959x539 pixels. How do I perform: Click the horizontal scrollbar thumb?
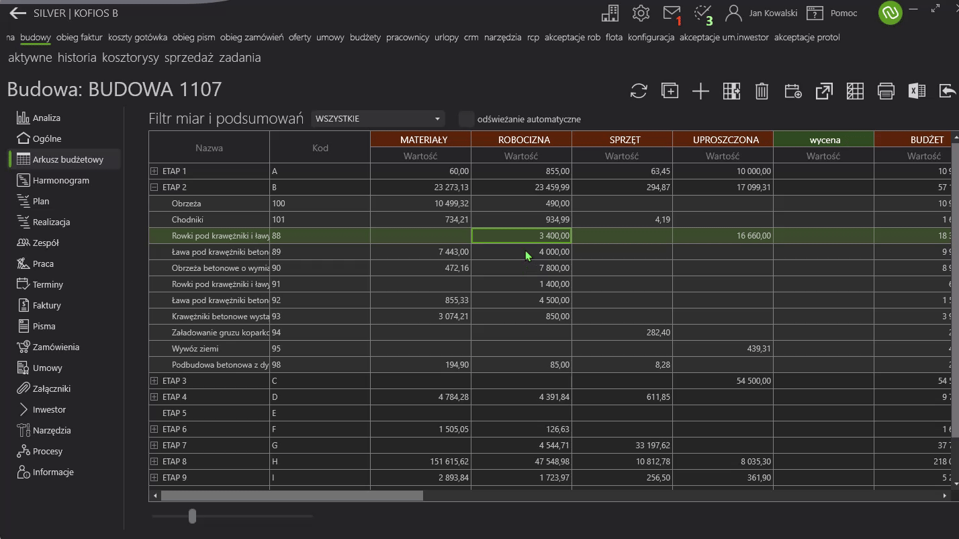click(x=292, y=495)
